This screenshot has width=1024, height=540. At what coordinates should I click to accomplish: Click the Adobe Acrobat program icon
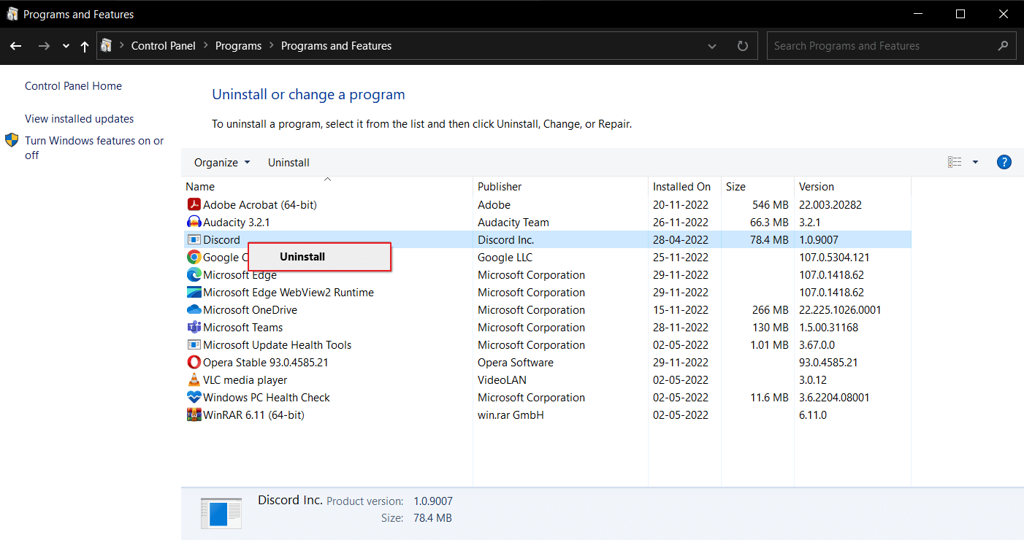[x=194, y=205]
